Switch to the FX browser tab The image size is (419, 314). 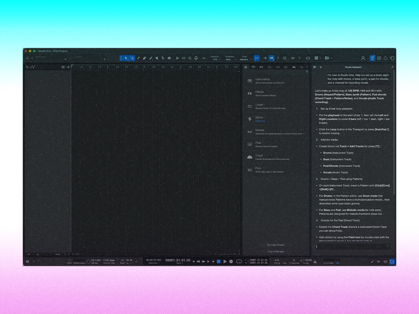[x=261, y=67]
